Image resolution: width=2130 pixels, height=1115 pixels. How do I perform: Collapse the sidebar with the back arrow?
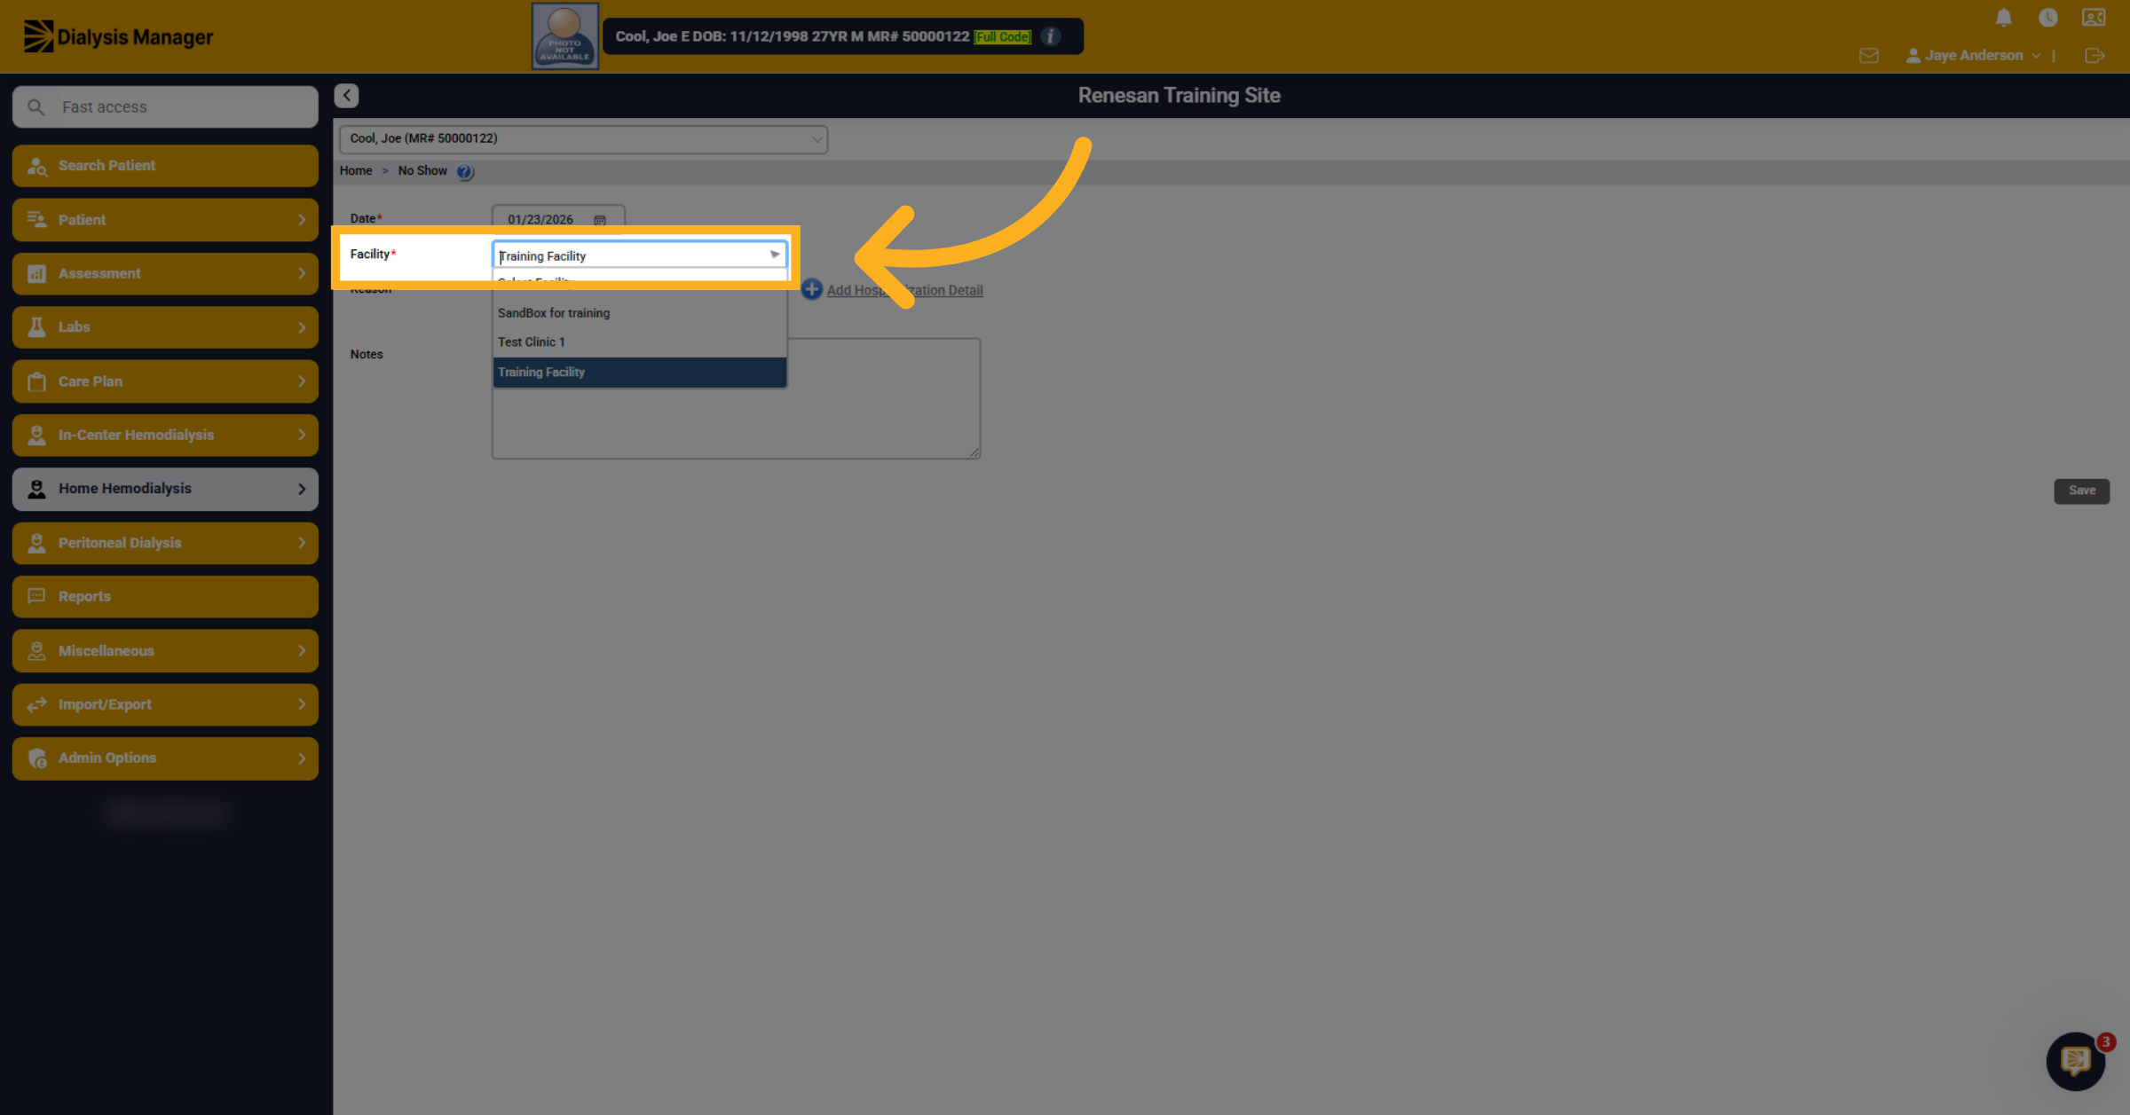(347, 96)
